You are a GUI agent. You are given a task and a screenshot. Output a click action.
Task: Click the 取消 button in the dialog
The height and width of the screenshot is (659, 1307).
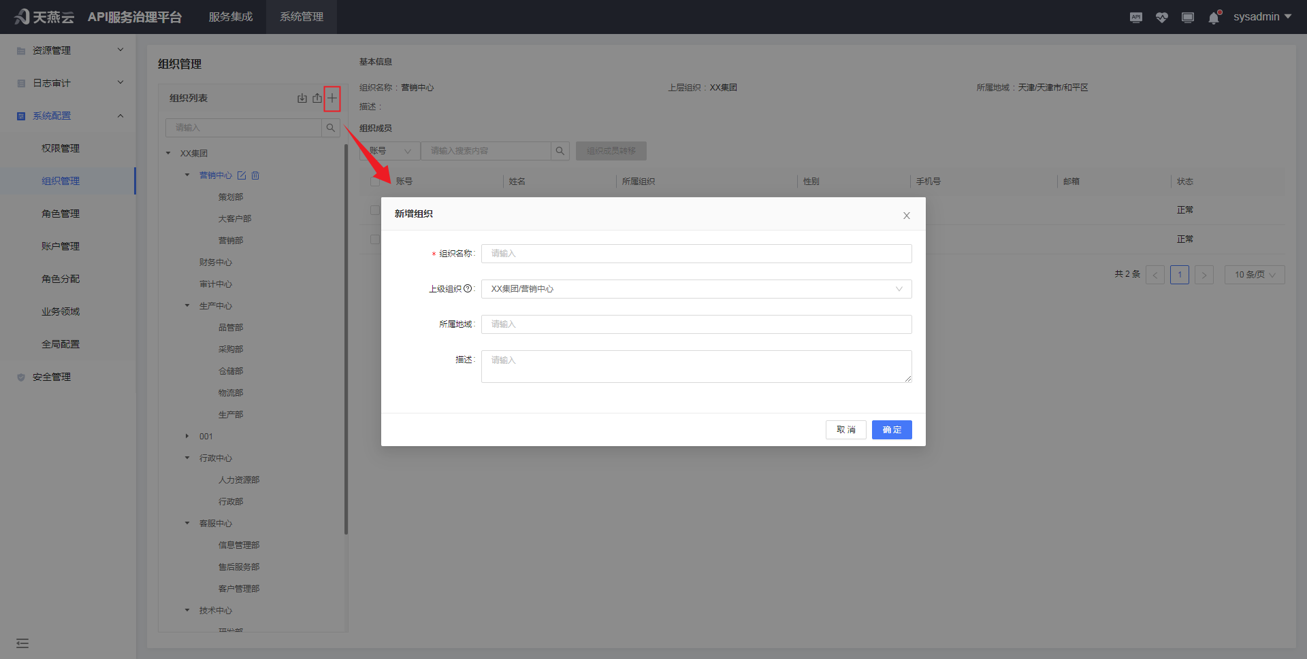pos(845,430)
